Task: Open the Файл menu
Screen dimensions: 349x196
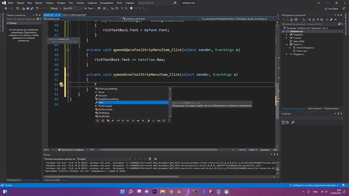Action: pyautogui.click(x=11, y=3)
